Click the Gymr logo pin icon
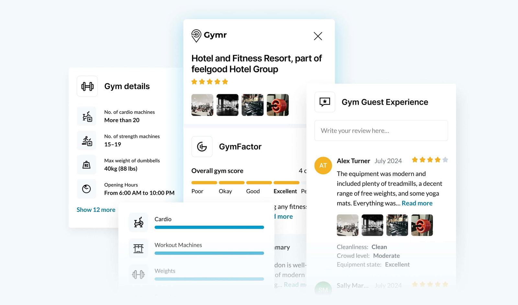Screen dimensions: 518x305 point(196,36)
